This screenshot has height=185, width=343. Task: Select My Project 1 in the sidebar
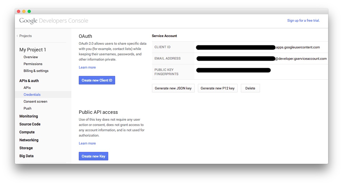pos(33,50)
